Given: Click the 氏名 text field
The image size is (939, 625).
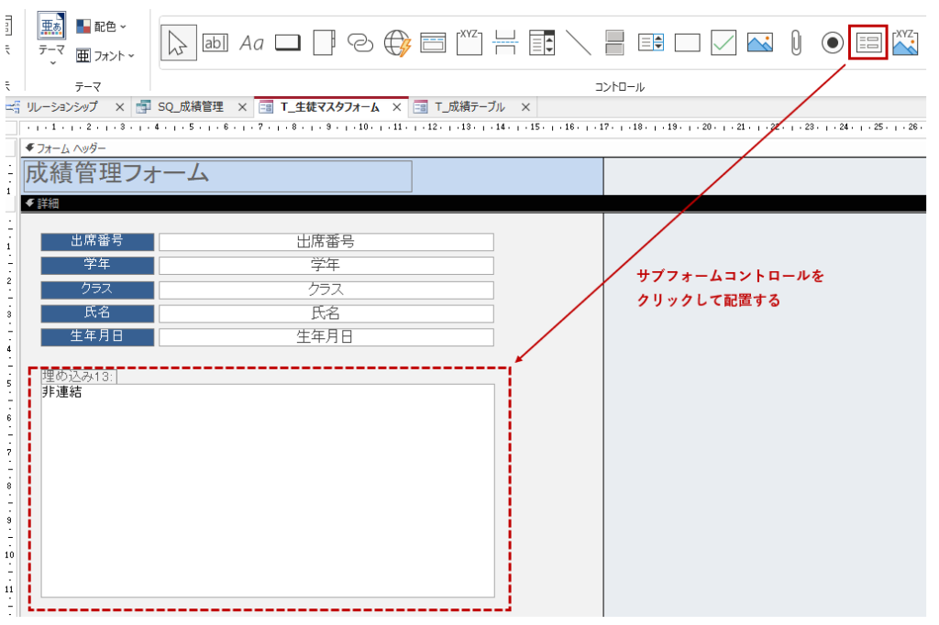Looking at the screenshot, I should (x=326, y=312).
